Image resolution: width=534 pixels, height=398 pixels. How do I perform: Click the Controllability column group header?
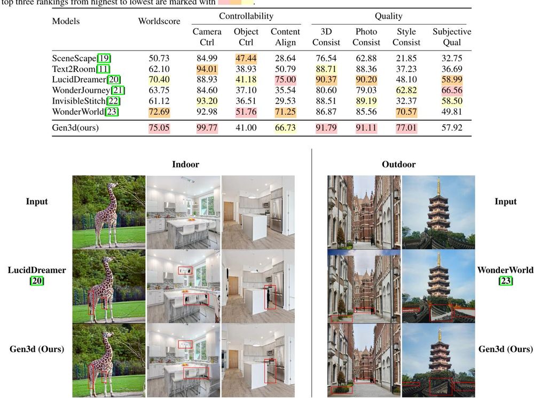pyautogui.click(x=246, y=16)
